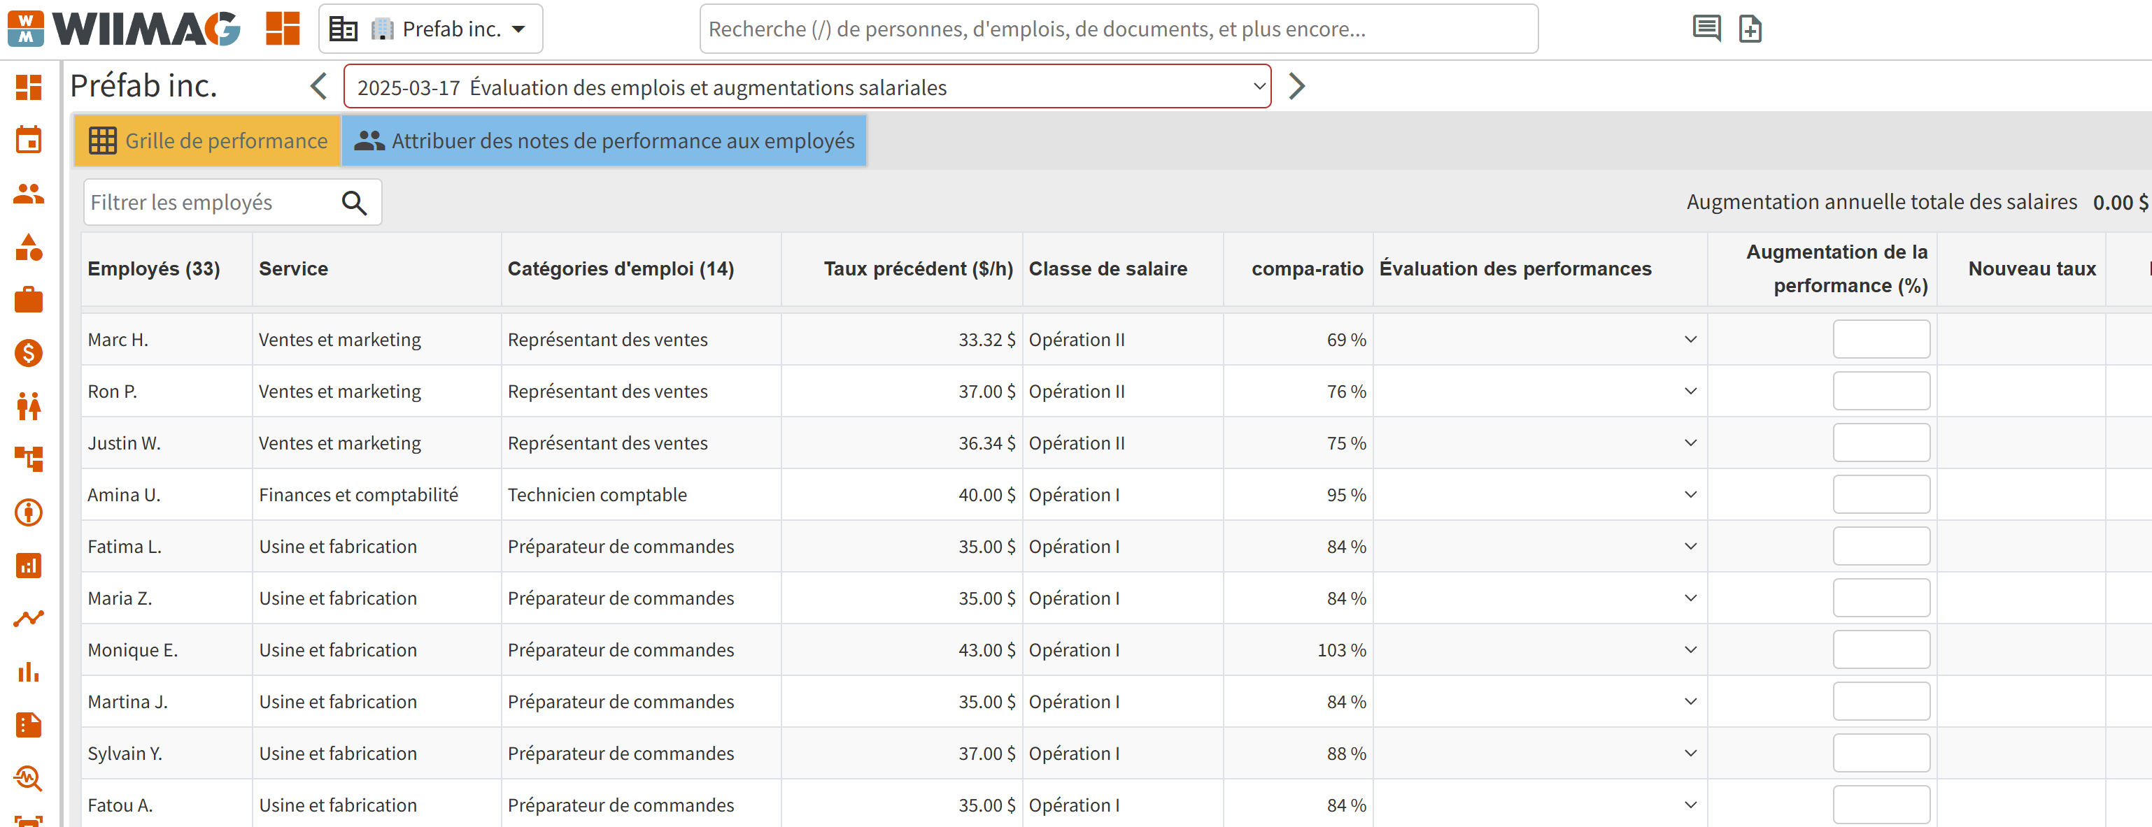
Task: Open the comments message icon in top bar
Action: pyautogui.click(x=1706, y=29)
